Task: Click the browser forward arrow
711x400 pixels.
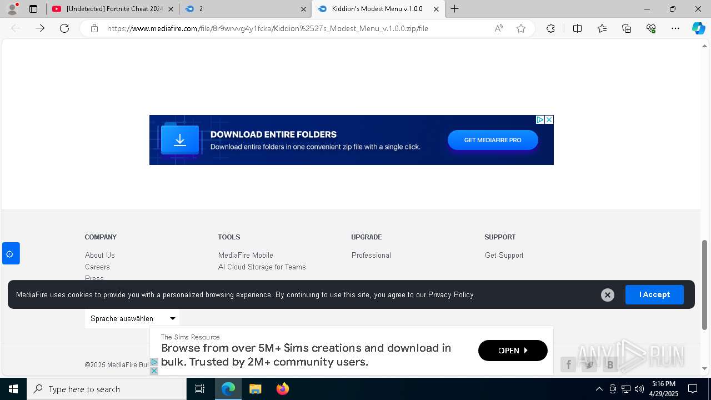Action: coord(40,28)
